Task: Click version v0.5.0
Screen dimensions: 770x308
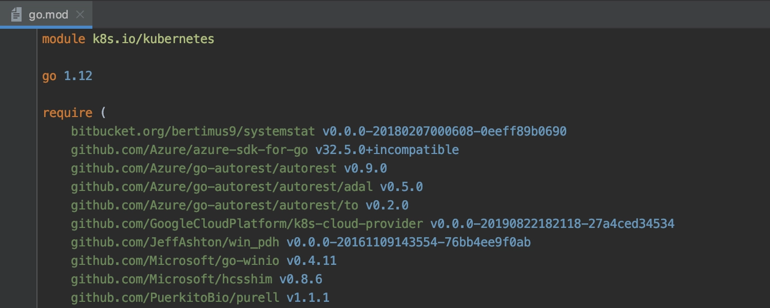Action: [401, 187]
